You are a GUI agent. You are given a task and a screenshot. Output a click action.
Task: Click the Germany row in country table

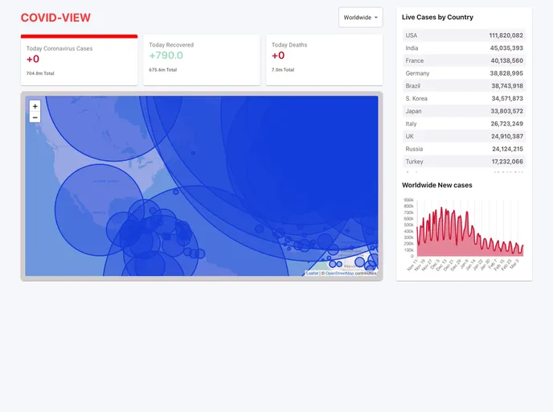coord(464,73)
